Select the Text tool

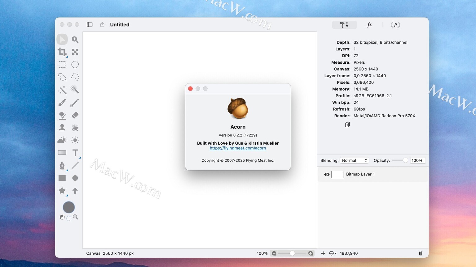[x=75, y=153]
